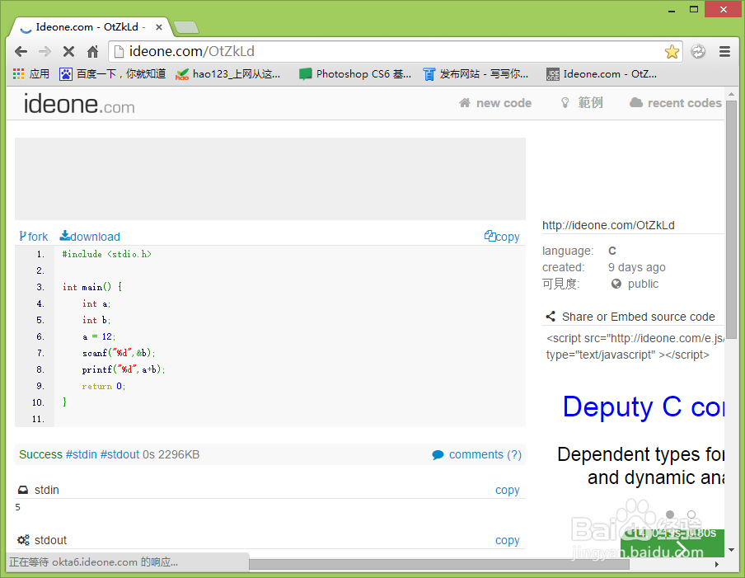Open the 範例 samples menu item

coord(582,103)
